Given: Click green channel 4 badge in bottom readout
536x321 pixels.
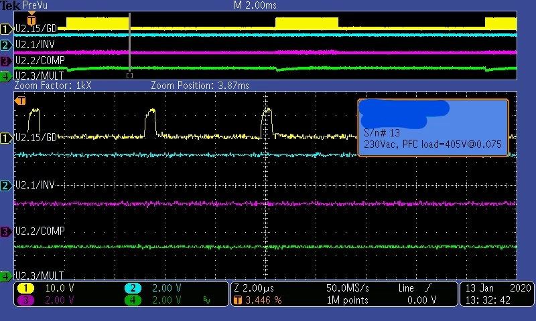Looking at the screenshot, I should point(133,300).
